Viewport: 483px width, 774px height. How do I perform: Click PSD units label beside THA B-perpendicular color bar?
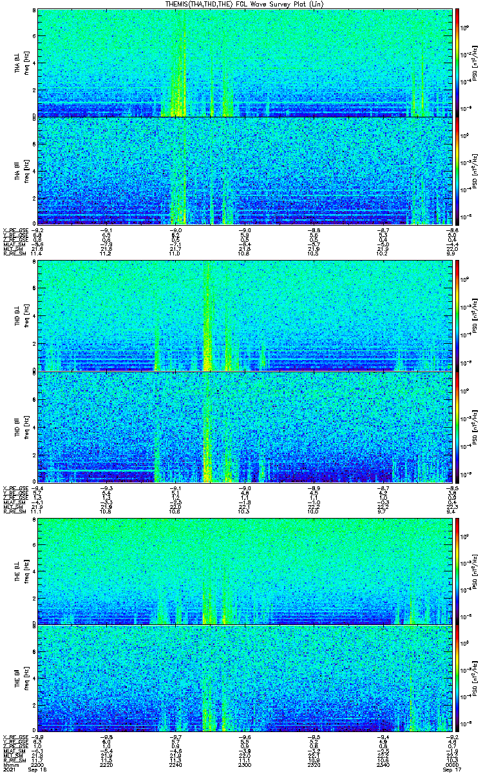476,63
